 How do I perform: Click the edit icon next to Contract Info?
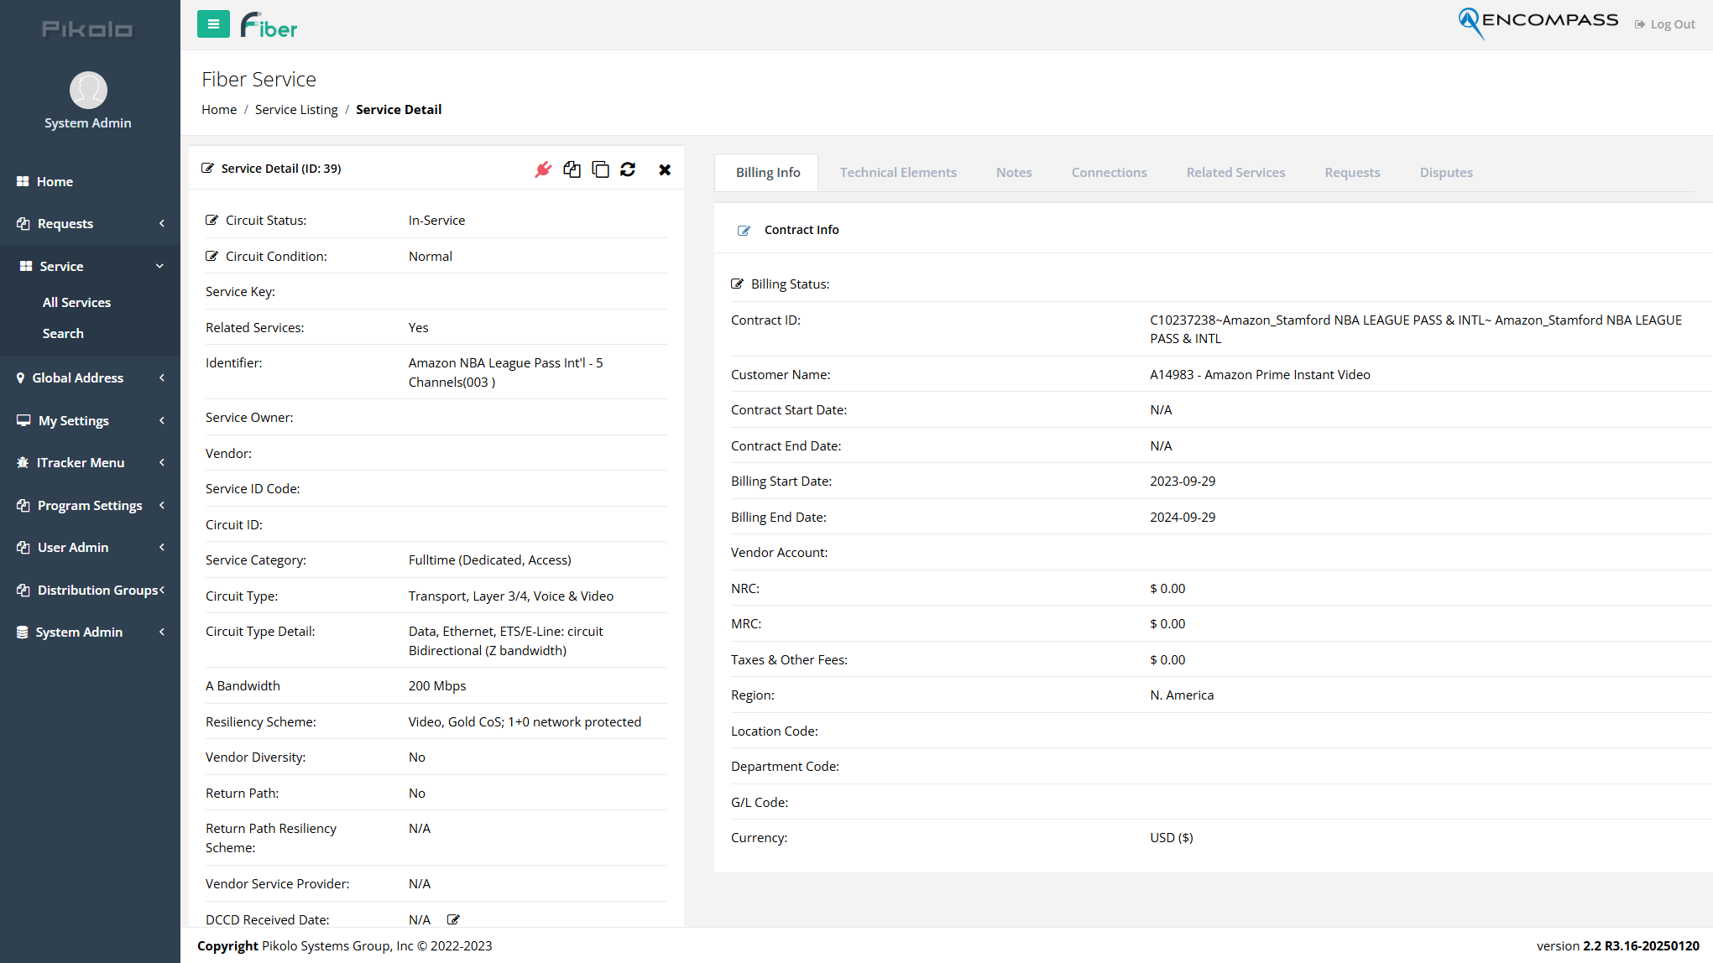coord(744,230)
